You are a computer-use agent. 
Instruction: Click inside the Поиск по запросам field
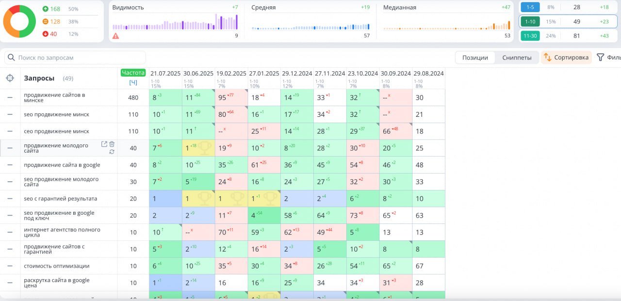pos(75,57)
